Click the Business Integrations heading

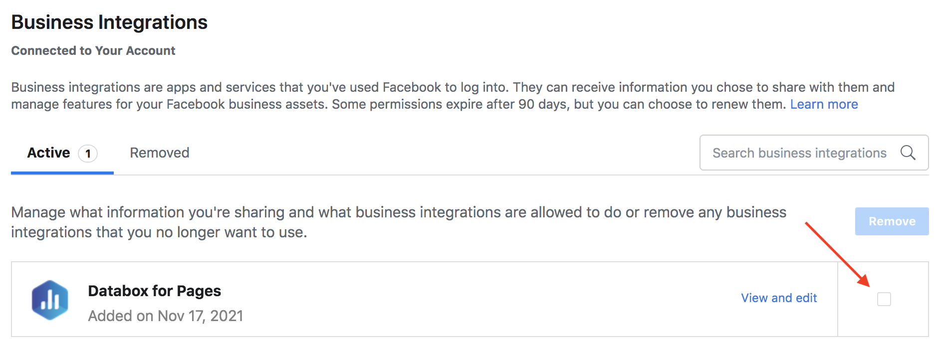(x=109, y=22)
